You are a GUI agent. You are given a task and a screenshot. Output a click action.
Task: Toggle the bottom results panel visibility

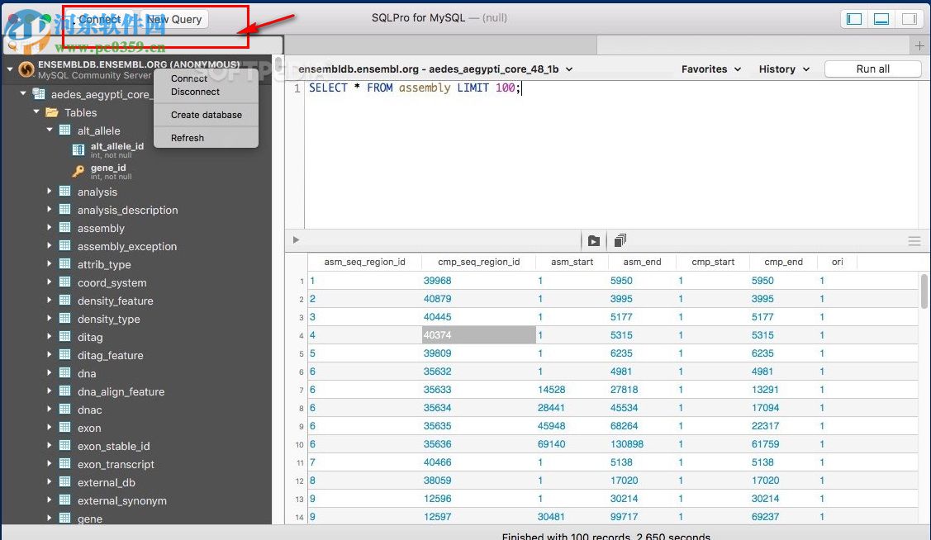coord(881,18)
